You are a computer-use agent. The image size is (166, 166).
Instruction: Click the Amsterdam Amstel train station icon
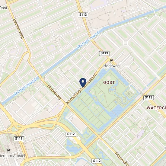(x=8, y=150)
